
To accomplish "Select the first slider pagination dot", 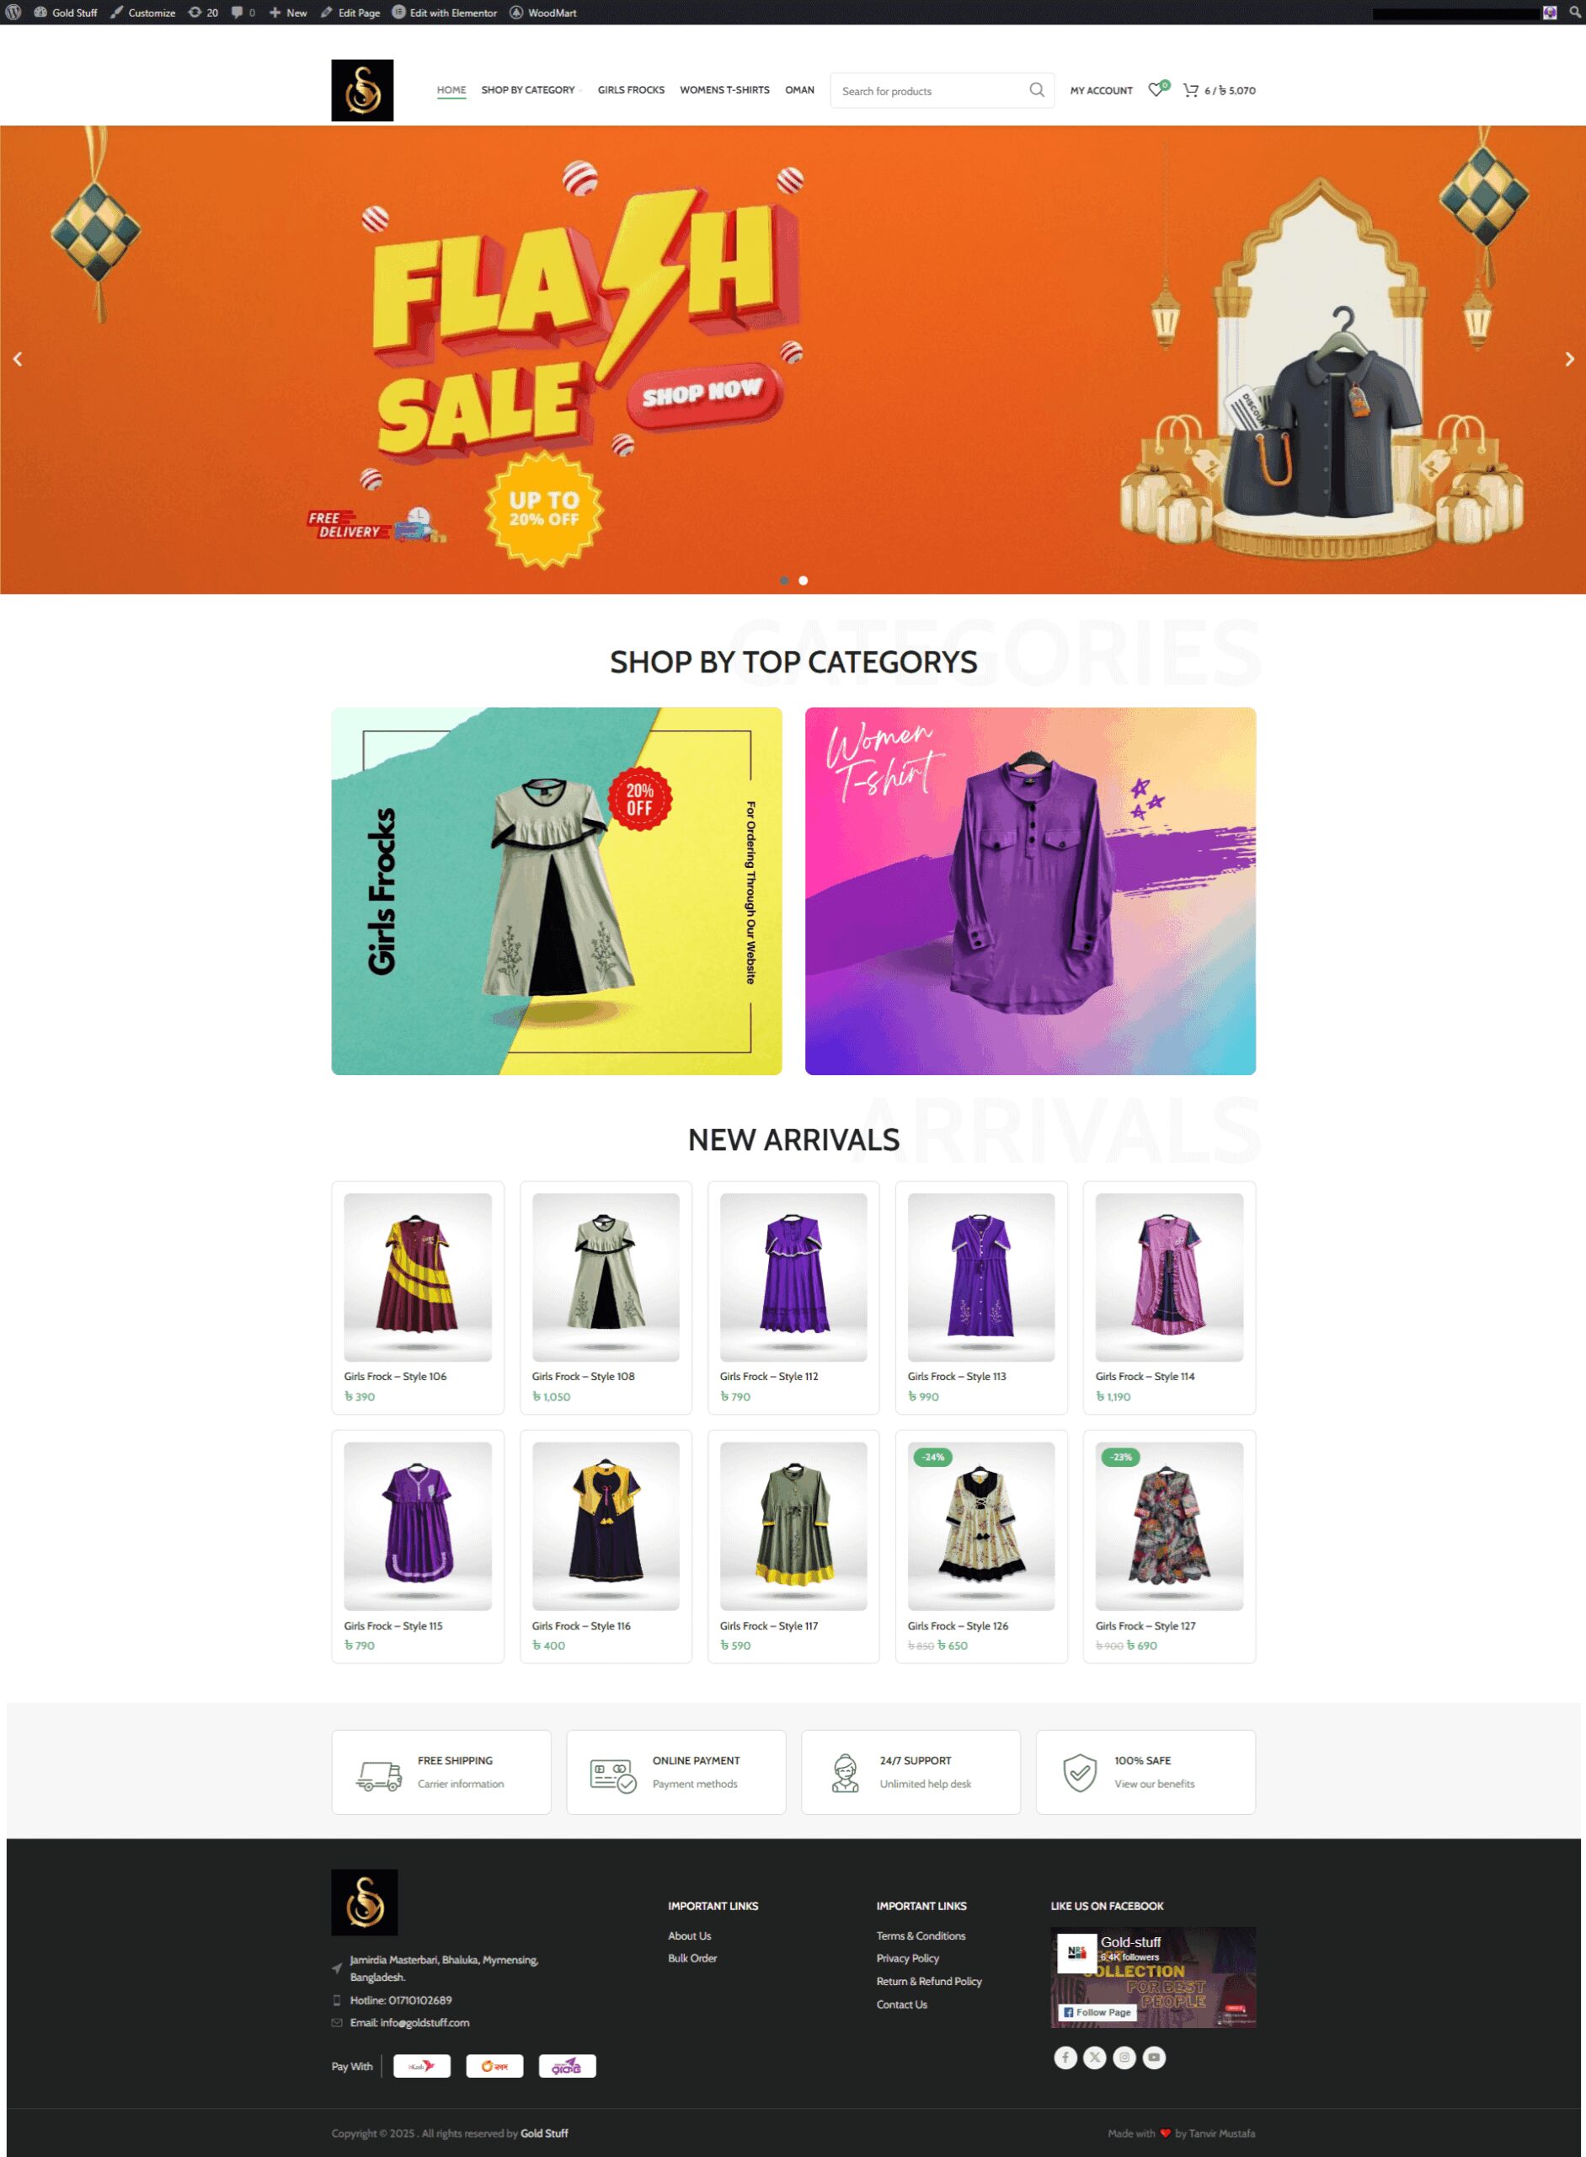I will click(784, 580).
